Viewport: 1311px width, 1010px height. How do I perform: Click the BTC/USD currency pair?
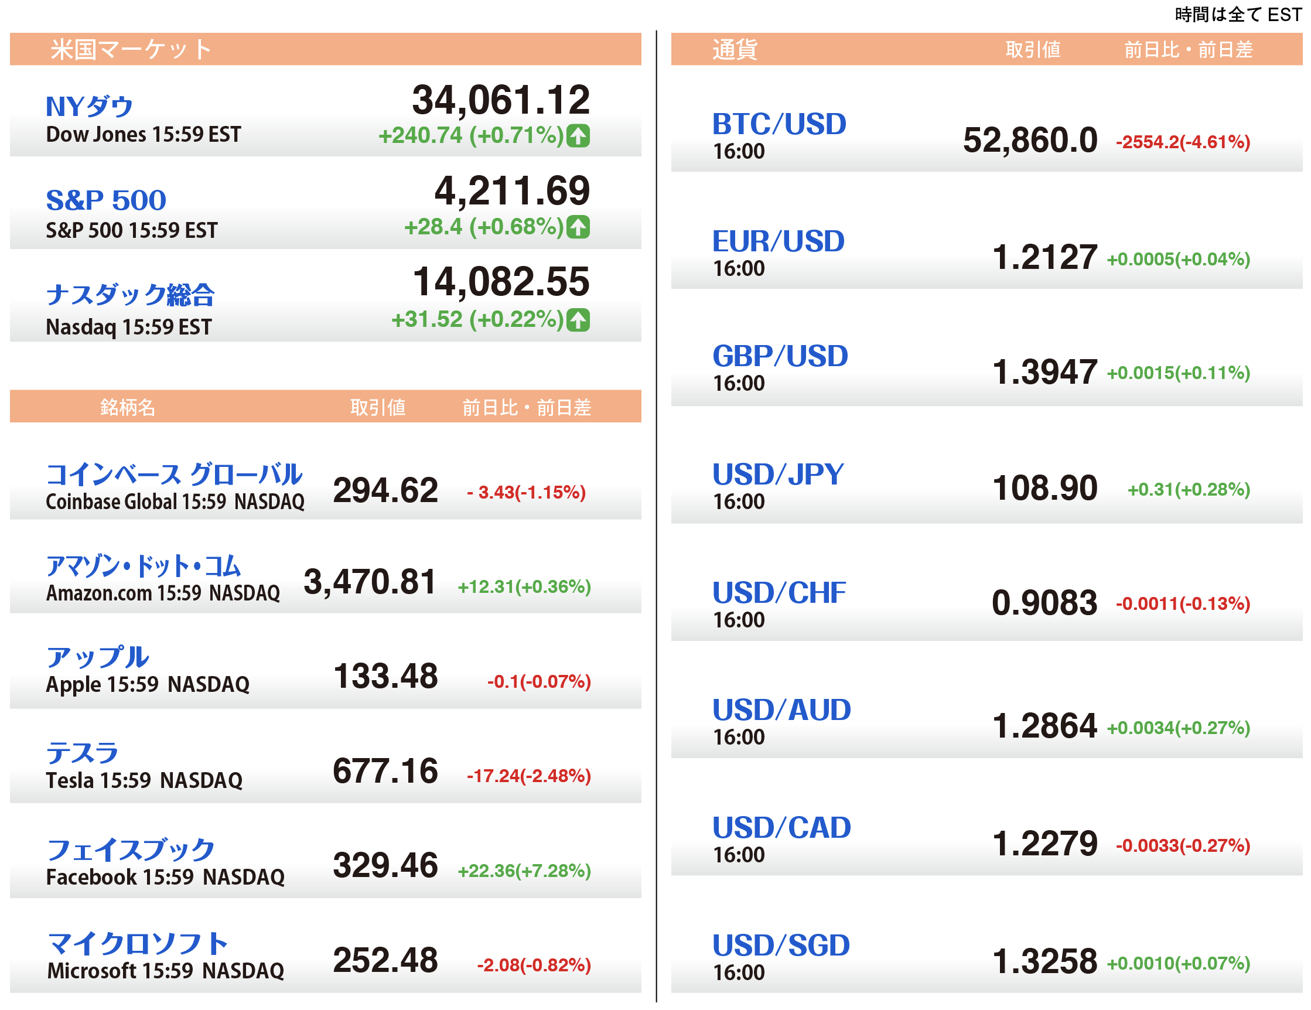pyautogui.click(x=779, y=124)
